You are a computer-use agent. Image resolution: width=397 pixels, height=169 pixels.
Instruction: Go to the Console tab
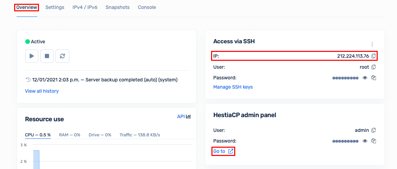click(x=147, y=7)
